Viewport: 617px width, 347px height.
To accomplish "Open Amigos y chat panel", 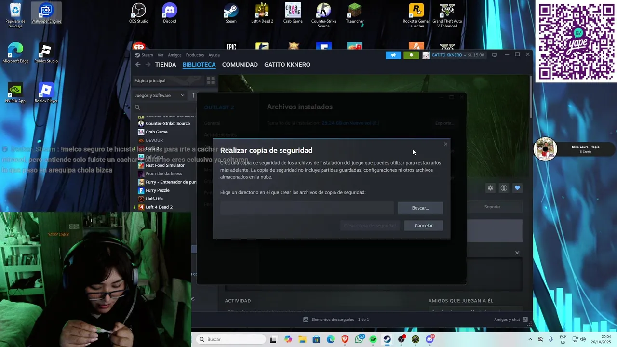I will pos(511,320).
